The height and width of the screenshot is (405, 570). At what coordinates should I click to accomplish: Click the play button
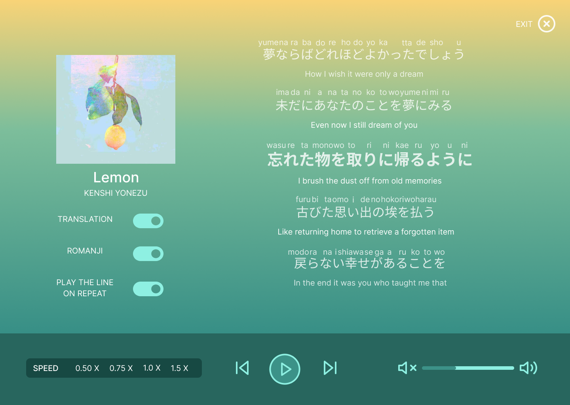[x=285, y=369]
